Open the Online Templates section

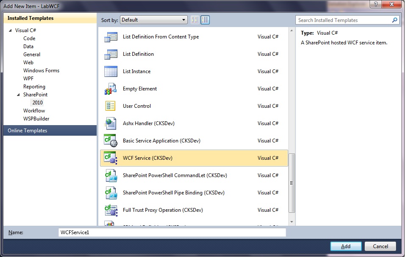(27, 131)
